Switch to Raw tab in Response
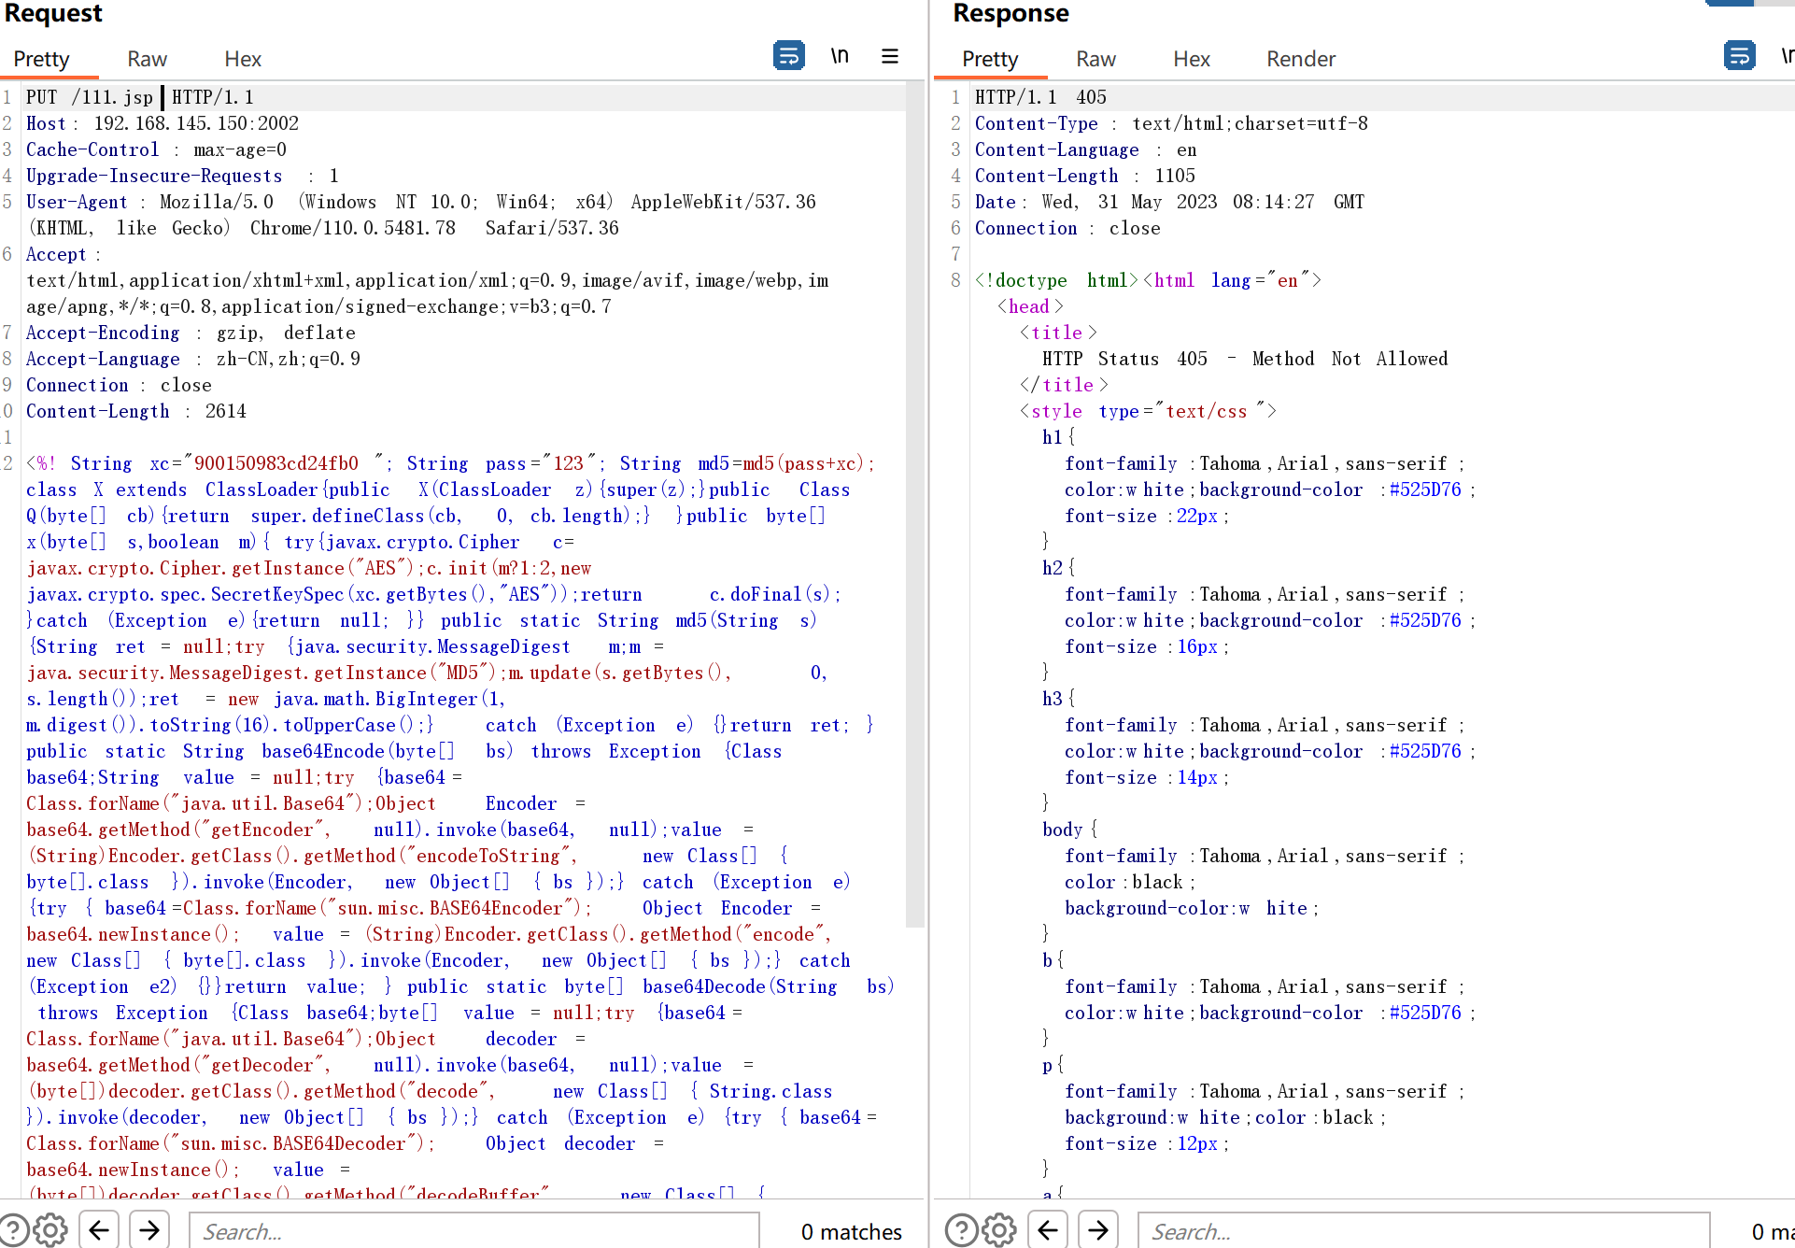Image resolution: width=1795 pixels, height=1248 pixels. [1096, 59]
